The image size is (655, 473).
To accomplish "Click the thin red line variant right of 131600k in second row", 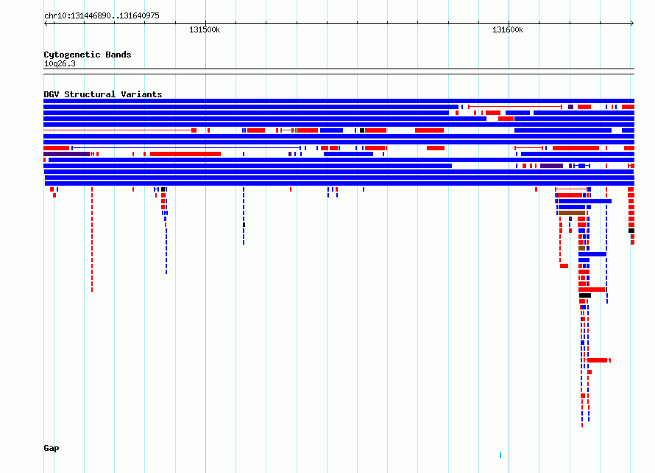I will tap(515, 107).
